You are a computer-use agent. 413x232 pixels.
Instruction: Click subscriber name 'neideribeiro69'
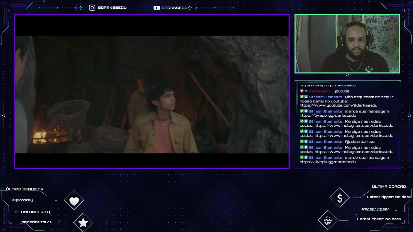tap(36, 222)
